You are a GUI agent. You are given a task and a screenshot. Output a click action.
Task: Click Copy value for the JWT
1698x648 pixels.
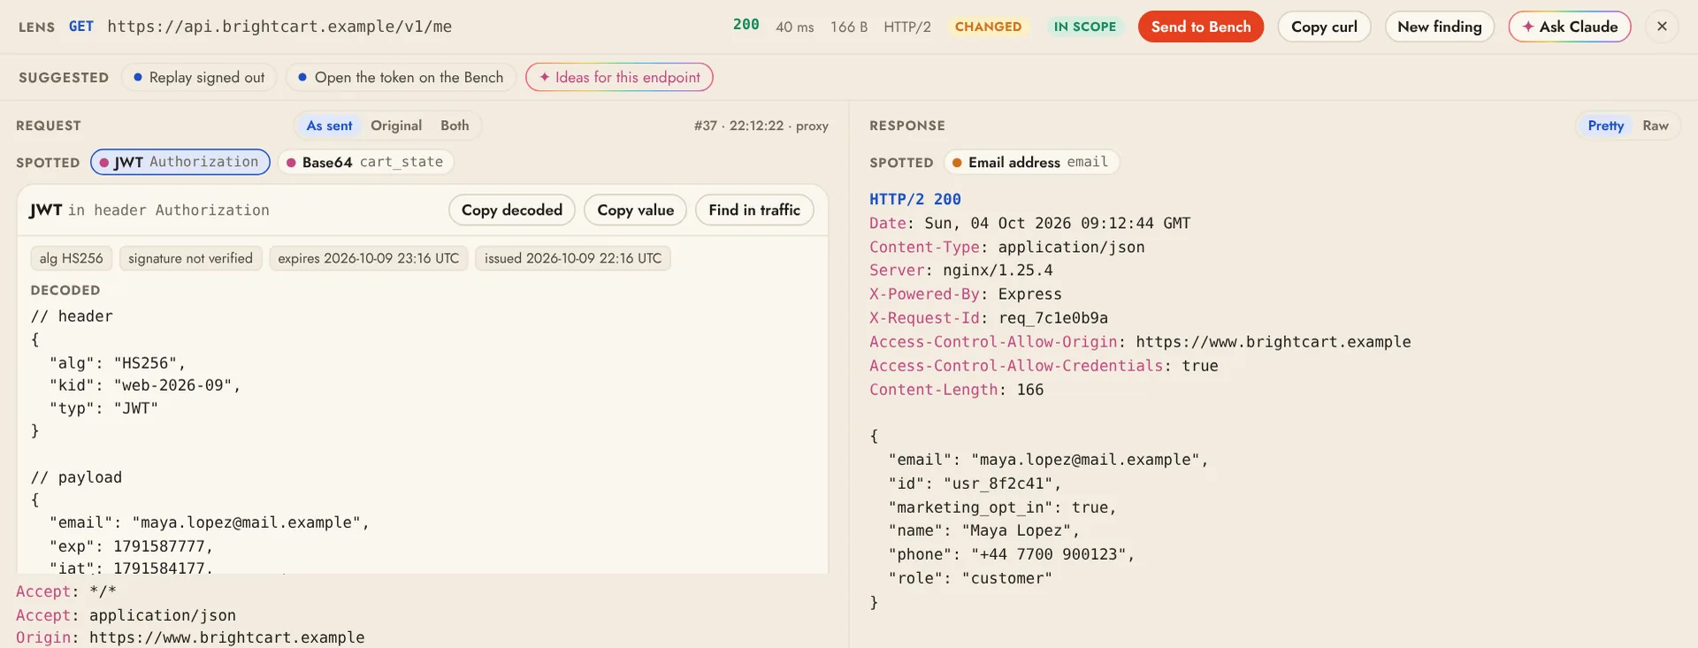coord(636,210)
